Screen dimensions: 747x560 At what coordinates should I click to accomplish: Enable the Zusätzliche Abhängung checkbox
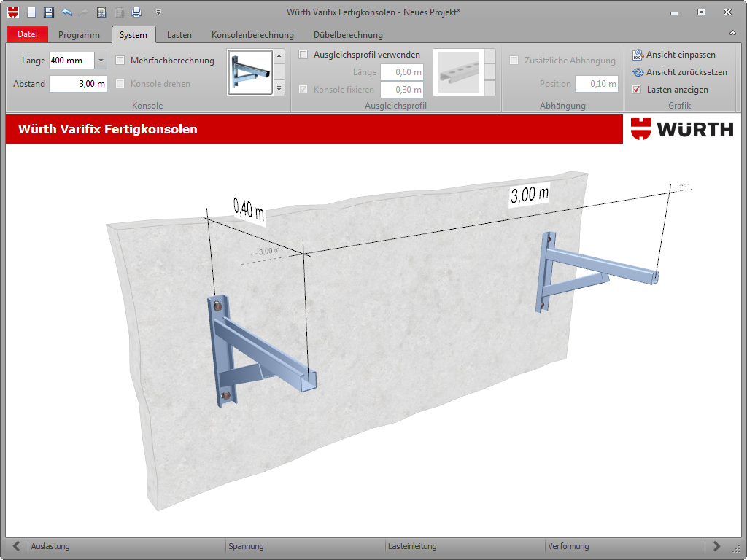514,61
